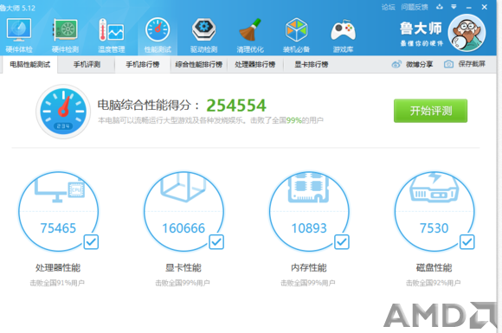Switch to the 显卡排行榜 tab
The height and width of the screenshot is (333, 502).
312,65
